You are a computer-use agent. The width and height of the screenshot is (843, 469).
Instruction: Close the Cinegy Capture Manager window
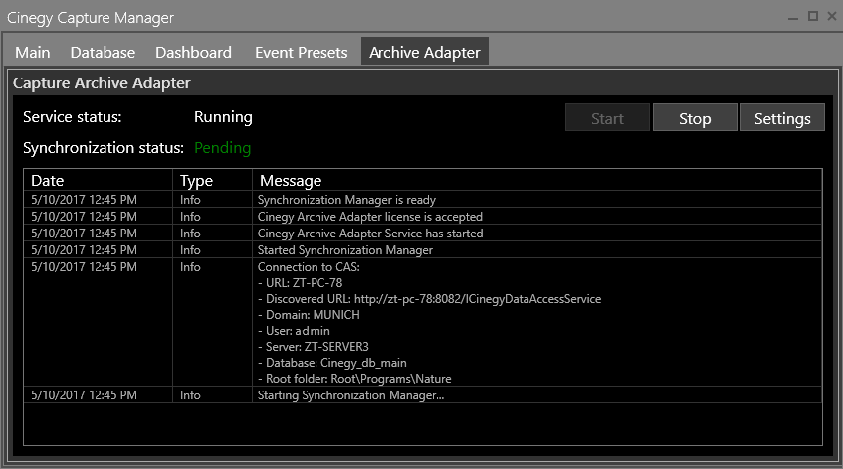pos(832,17)
